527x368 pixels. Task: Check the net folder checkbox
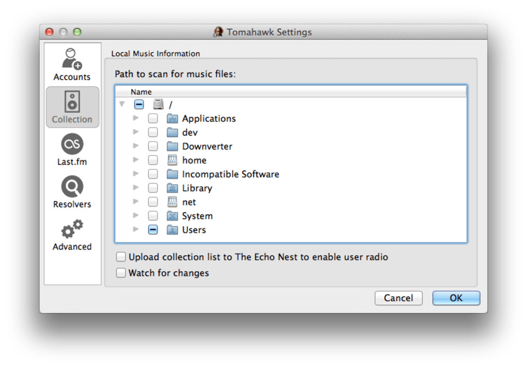click(153, 202)
